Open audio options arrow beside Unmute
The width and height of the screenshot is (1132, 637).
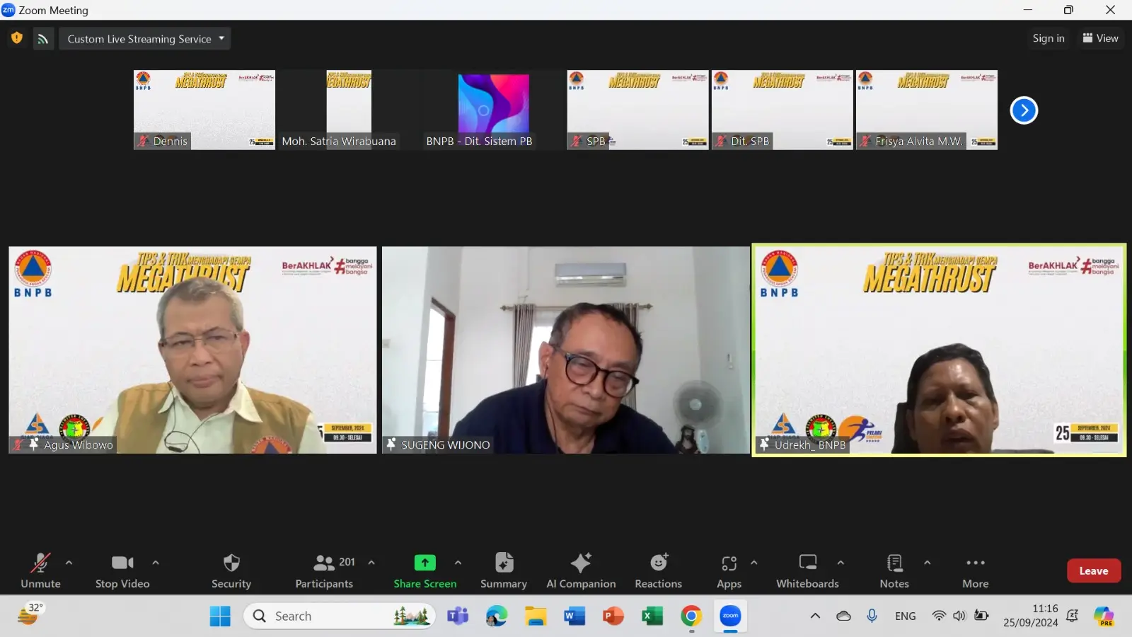click(69, 563)
